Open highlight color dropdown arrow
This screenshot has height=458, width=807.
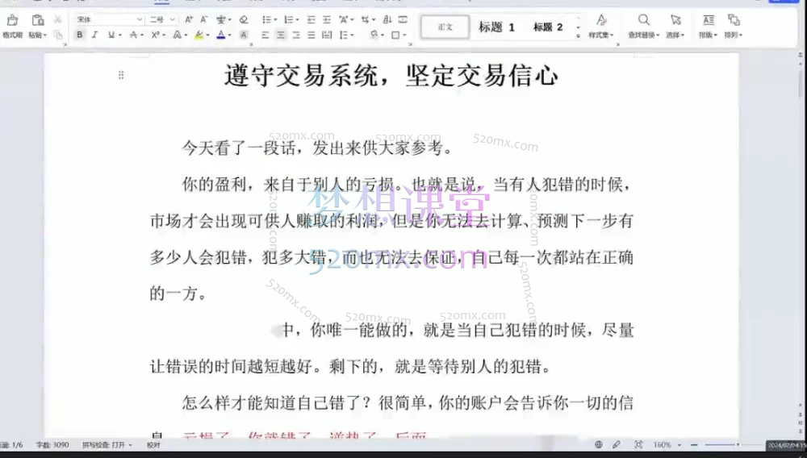207,35
